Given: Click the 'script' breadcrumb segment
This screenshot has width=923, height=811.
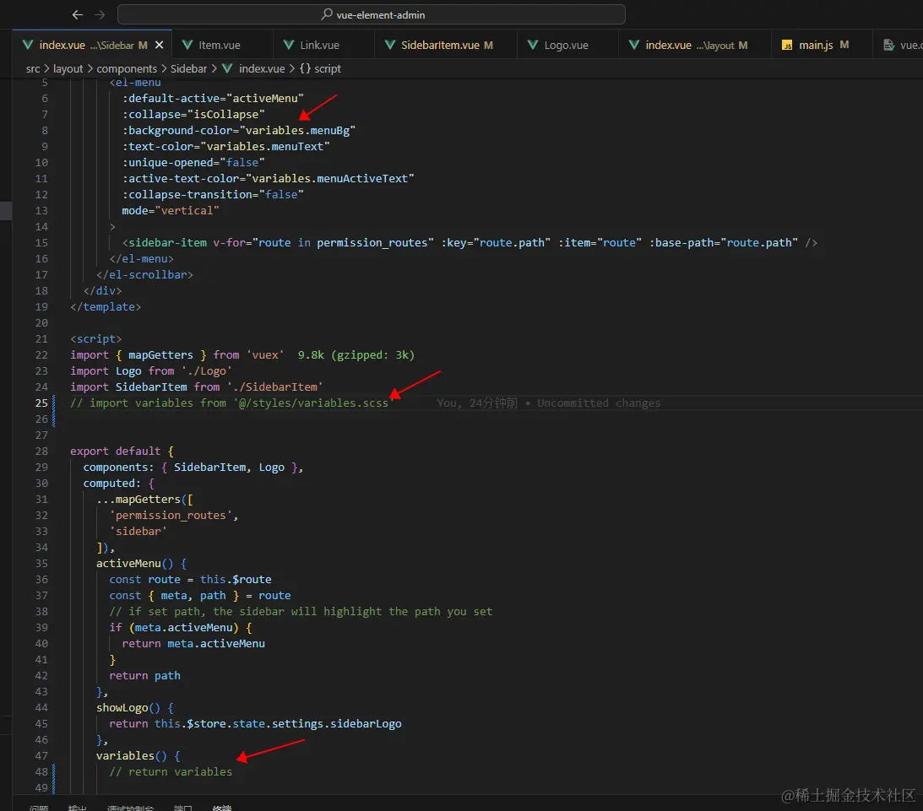Looking at the screenshot, I should [x=328, y=69].
